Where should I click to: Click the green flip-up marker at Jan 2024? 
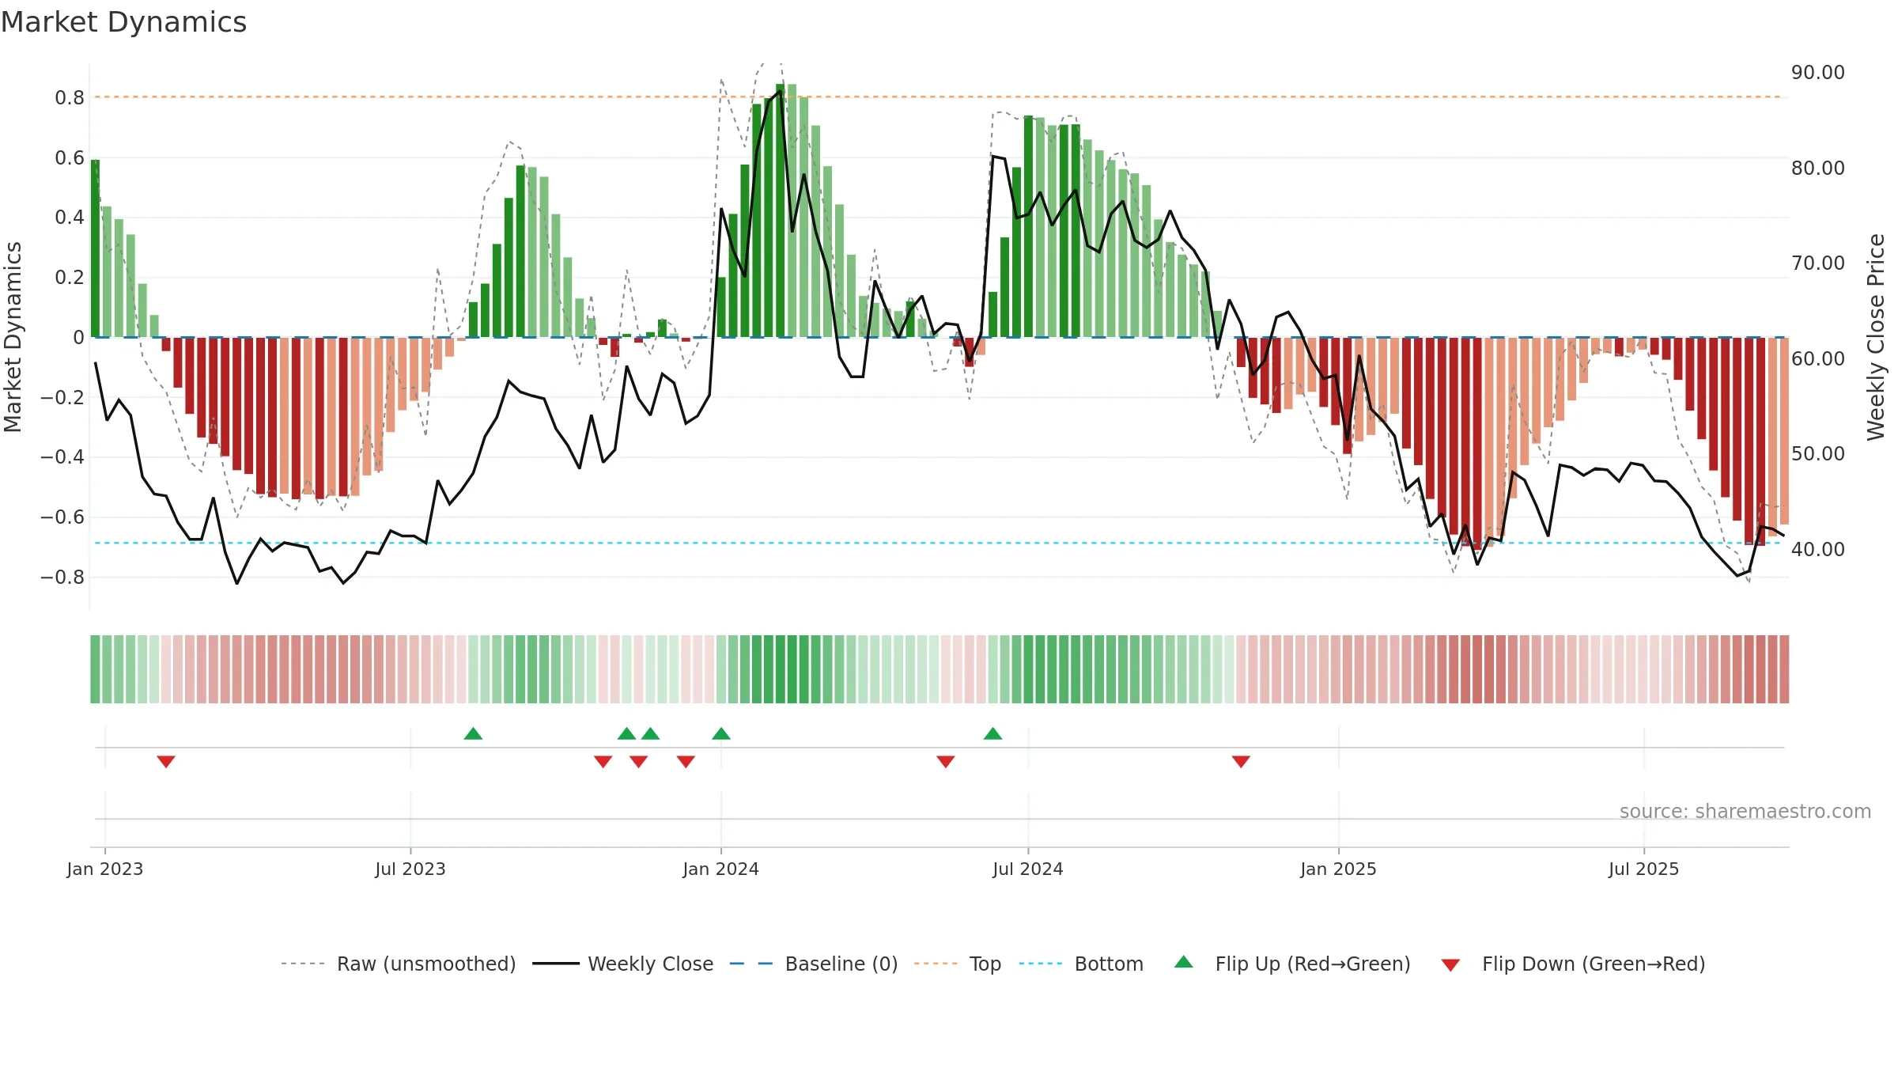pyautogui.click(x=721, y=733)
